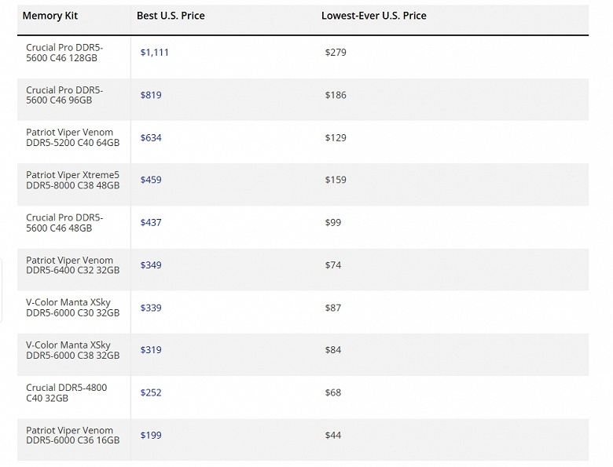Click the $279 lowest-ever price cell
613x467 pixels.
336,53
